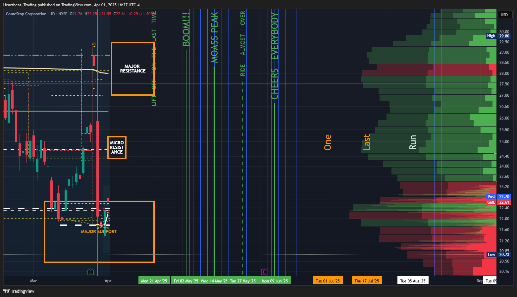Click the LIFT OFF FOR THE LAST TIME label
The image size is (517, 297).
coord(154,59)
